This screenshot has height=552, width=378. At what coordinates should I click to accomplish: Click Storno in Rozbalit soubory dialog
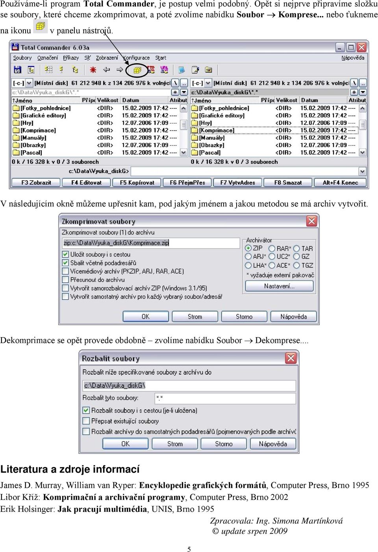tap(224, 444)
